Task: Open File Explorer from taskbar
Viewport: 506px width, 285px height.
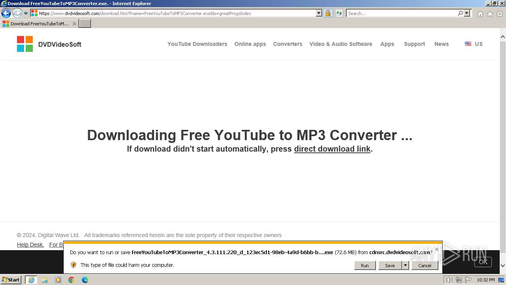Action: pos(45,280)
